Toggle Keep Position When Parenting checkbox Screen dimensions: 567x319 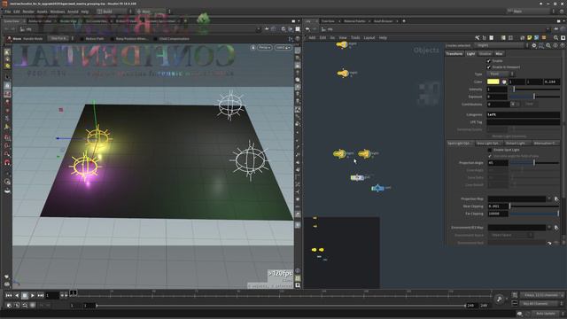113,39
